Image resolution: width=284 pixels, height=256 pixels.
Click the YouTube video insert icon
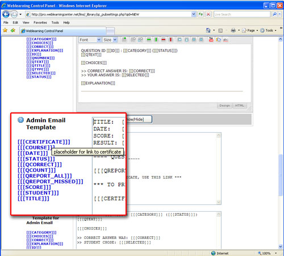tap(211, 40)
